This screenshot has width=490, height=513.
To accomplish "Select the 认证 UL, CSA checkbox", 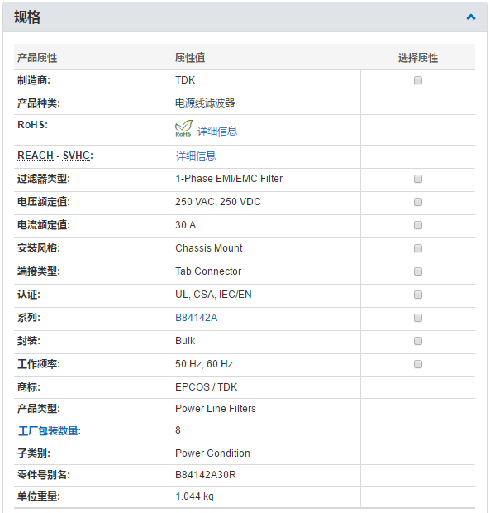I will pyautogui.click(x=418, y=295).
